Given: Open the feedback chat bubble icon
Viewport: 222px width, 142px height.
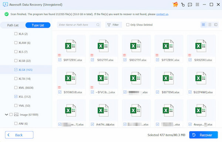Looking at the screenshot, I should [190, 5].
